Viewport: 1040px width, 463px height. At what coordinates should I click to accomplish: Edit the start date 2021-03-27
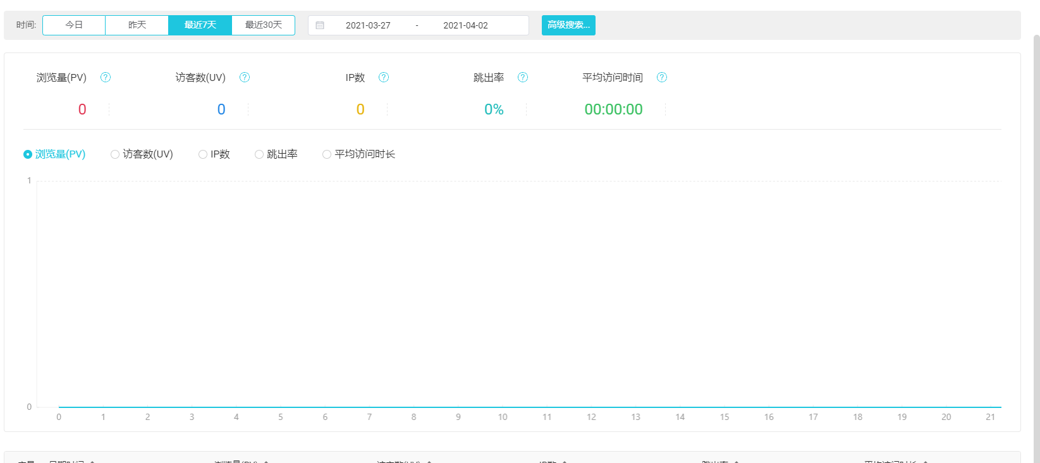368,25
